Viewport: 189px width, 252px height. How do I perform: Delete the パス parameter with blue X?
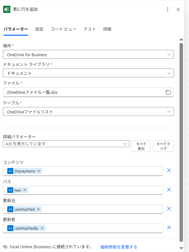(x=169, y=190)
